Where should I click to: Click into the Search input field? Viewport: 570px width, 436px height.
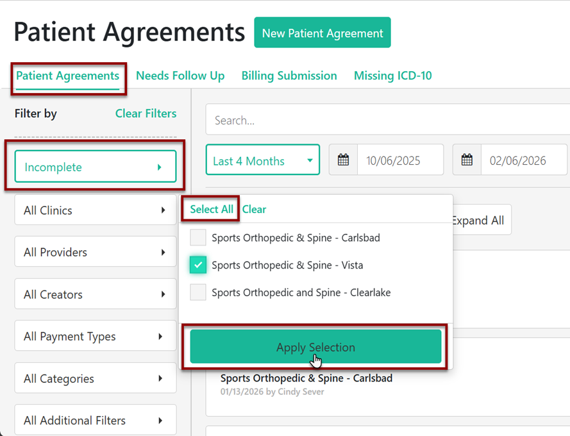[385, 120]
